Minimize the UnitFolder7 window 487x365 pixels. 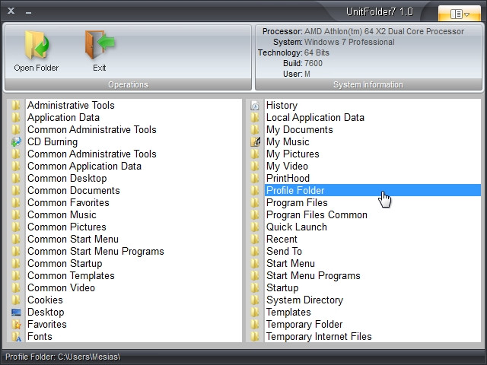(x=29, y=12)
